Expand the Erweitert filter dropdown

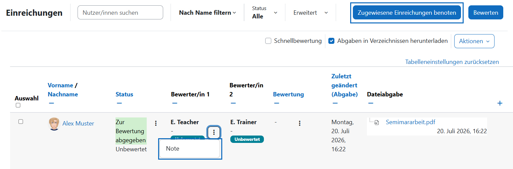click(x=311, y=13)
